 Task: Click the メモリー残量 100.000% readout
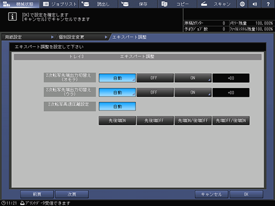[264, 23]
